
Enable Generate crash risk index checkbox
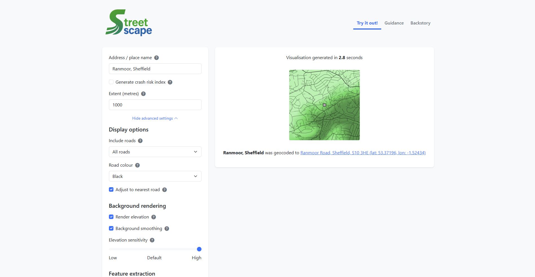(x=111, y=82)
